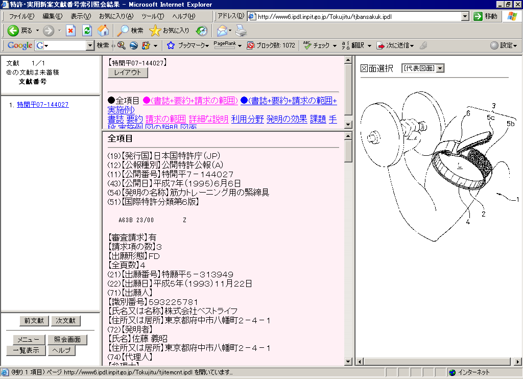Go to Home page icon
The image size is (523, 379).
[103, 31]
